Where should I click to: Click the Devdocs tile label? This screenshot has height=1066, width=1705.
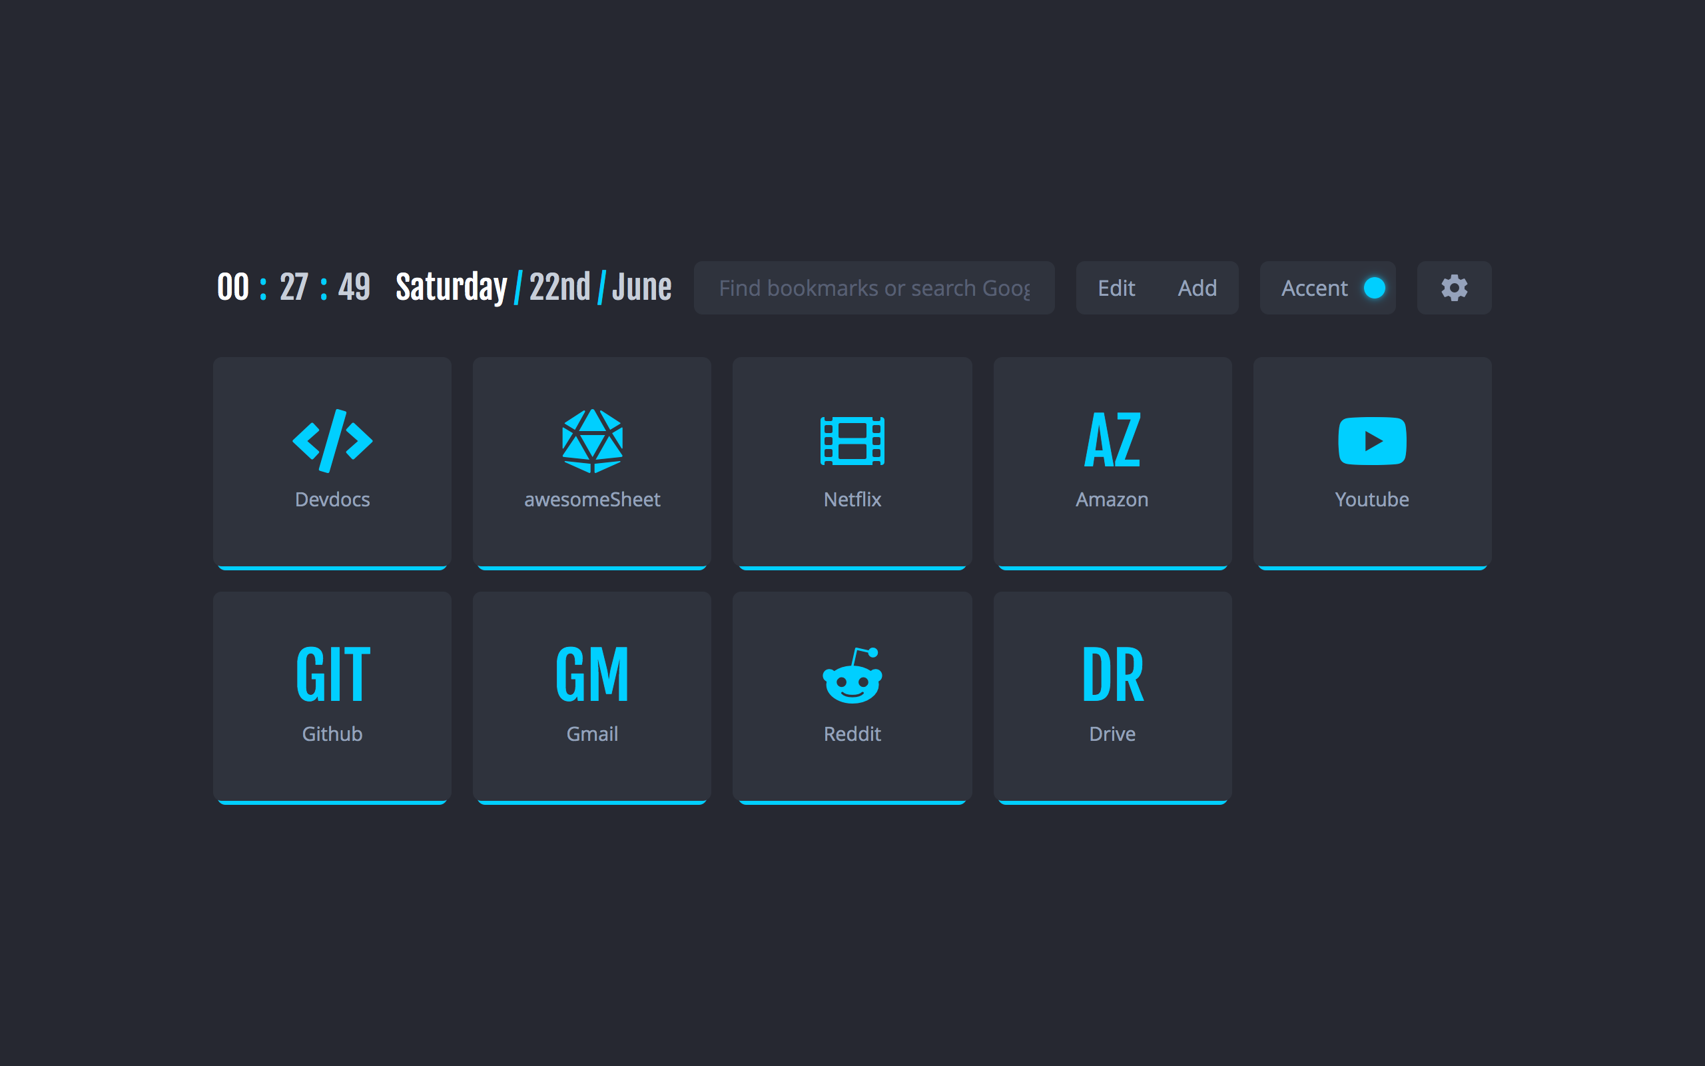[x=331, y=499]
